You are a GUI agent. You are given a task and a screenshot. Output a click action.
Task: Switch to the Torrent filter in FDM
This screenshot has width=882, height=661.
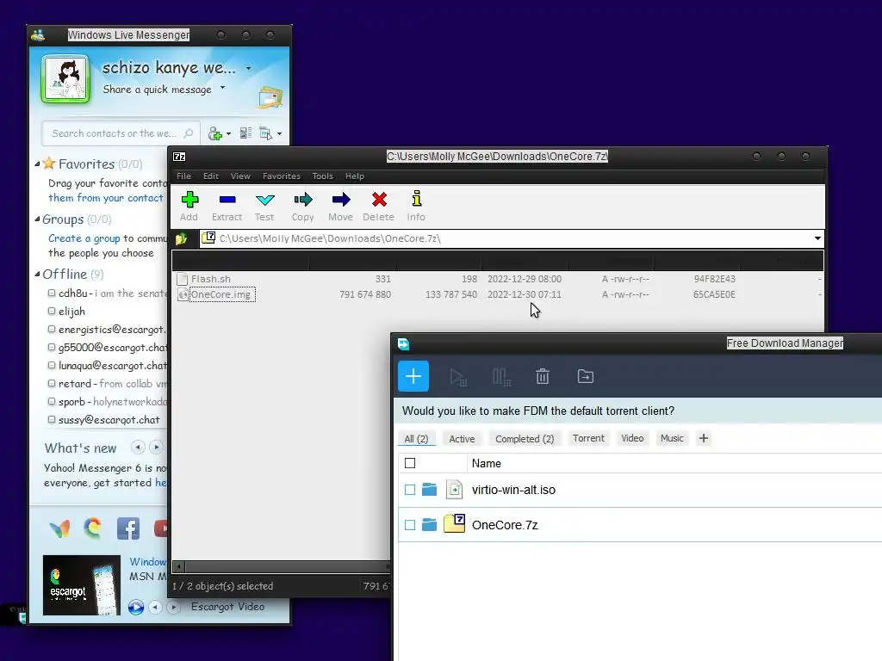click(x=588, y=438)
